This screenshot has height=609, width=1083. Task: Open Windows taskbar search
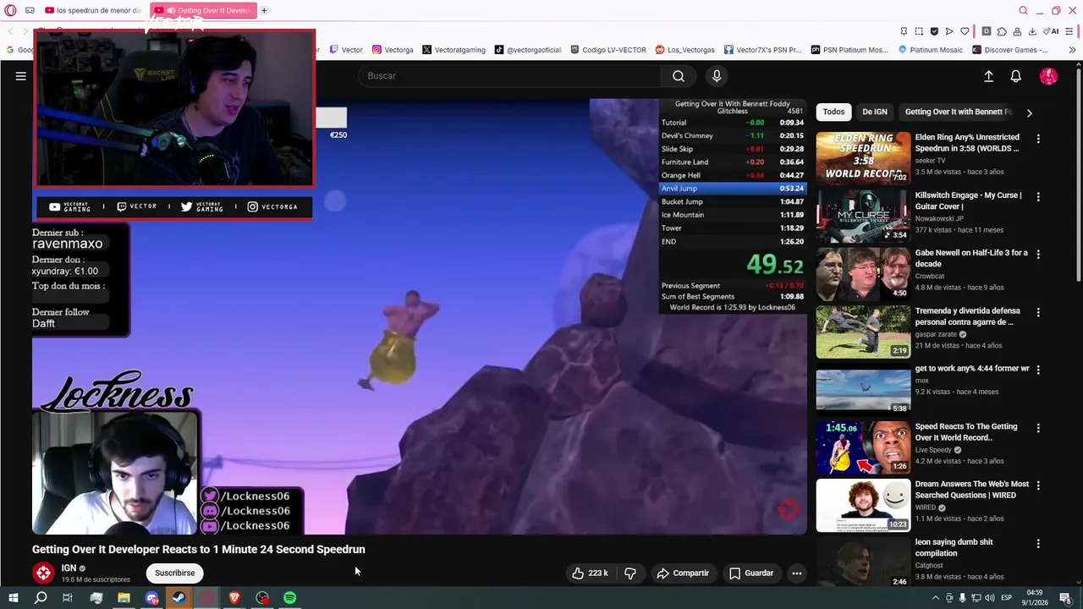(40, 598)
